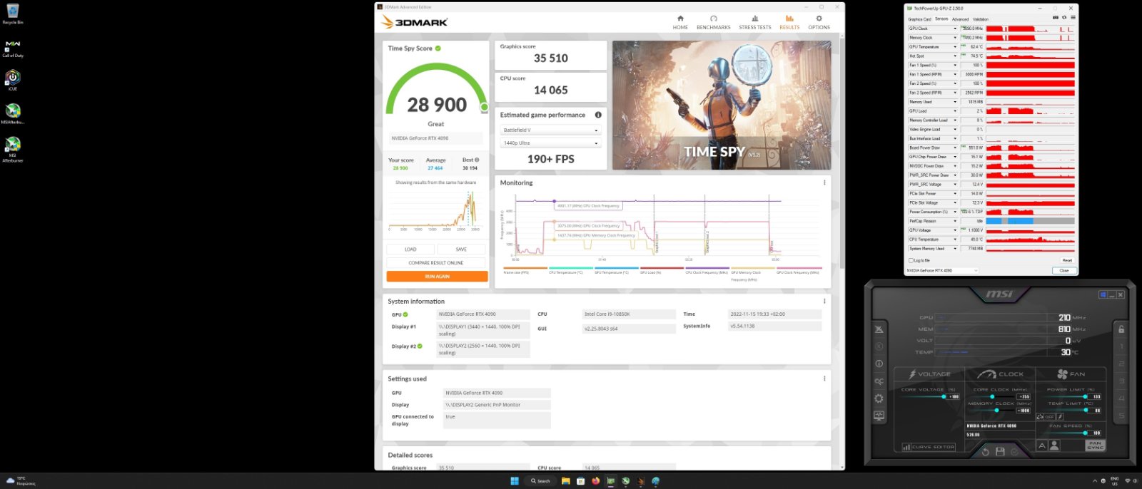
Task: Expand the Battlefield V game dropdown
Action: [550, 130]
